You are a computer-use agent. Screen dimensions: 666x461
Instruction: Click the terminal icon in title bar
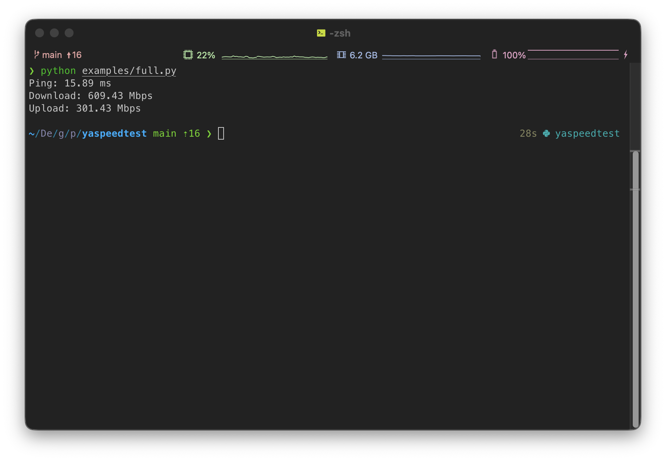point(321,33)
